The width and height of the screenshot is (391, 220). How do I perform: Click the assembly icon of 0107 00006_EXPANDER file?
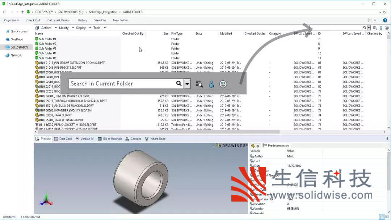37,110
